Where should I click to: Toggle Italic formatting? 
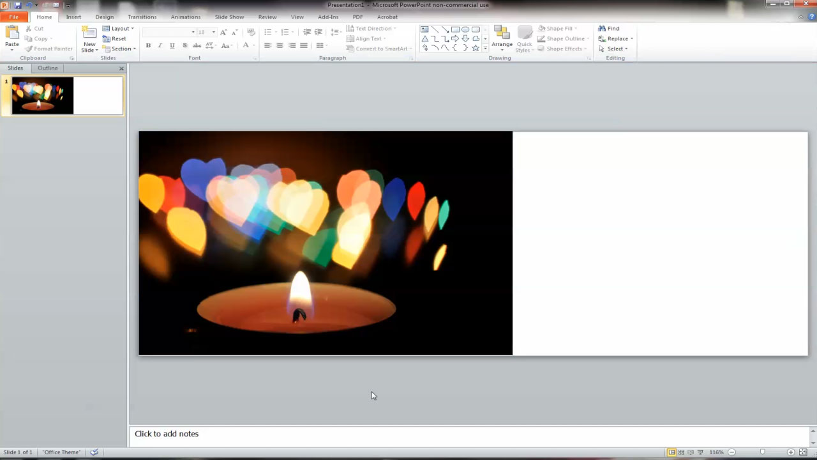(160, 45)
